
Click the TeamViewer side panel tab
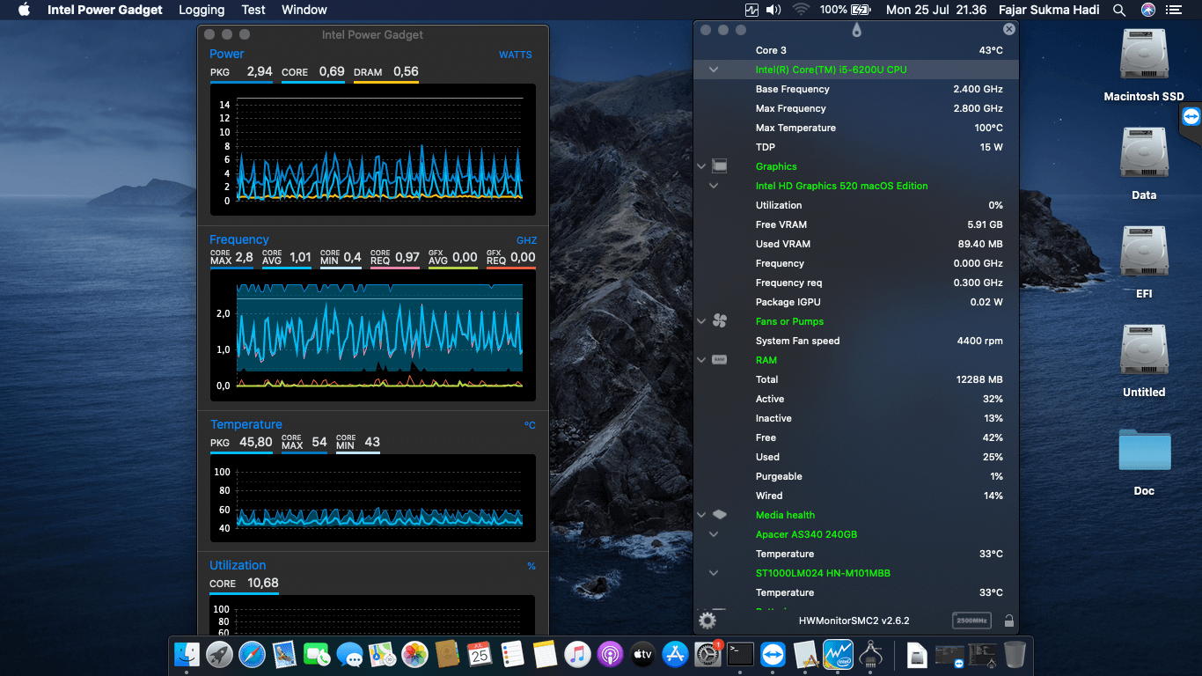(x=1191, y=116)
